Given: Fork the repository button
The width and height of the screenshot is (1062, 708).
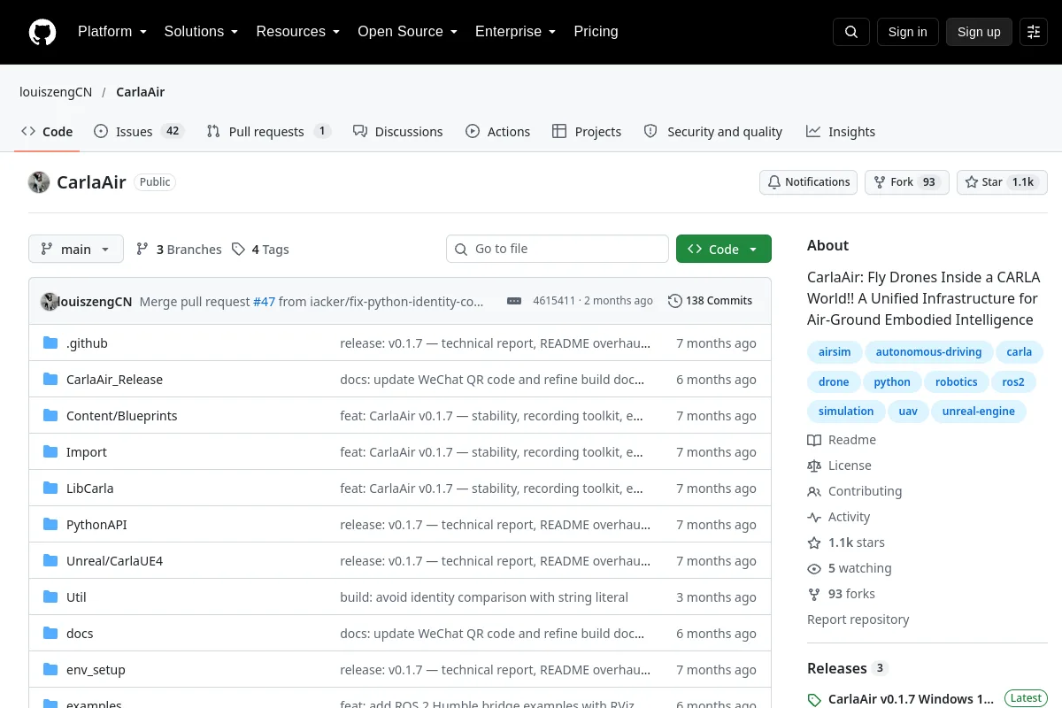Looking at the screenshot, I should [907, 182].
